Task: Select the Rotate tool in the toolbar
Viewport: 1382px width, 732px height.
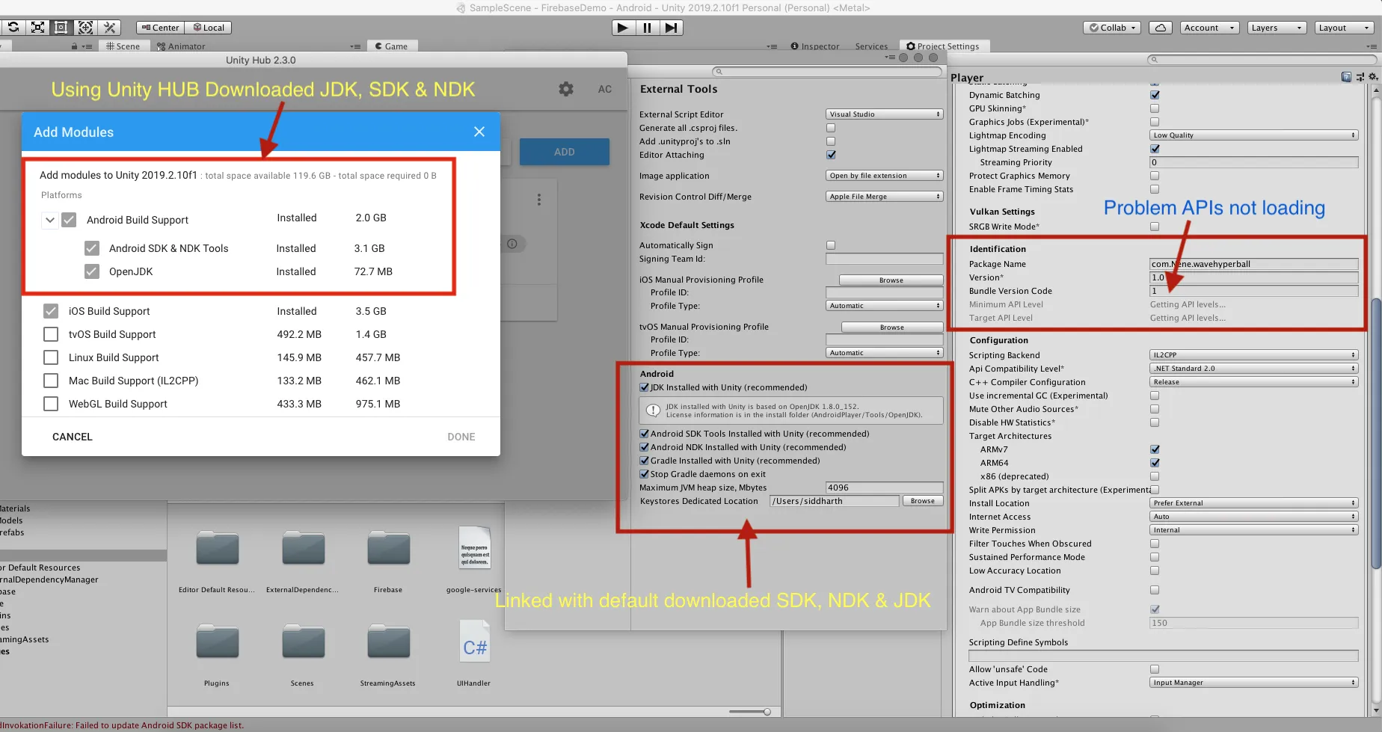Action: [x=13, y=28]
